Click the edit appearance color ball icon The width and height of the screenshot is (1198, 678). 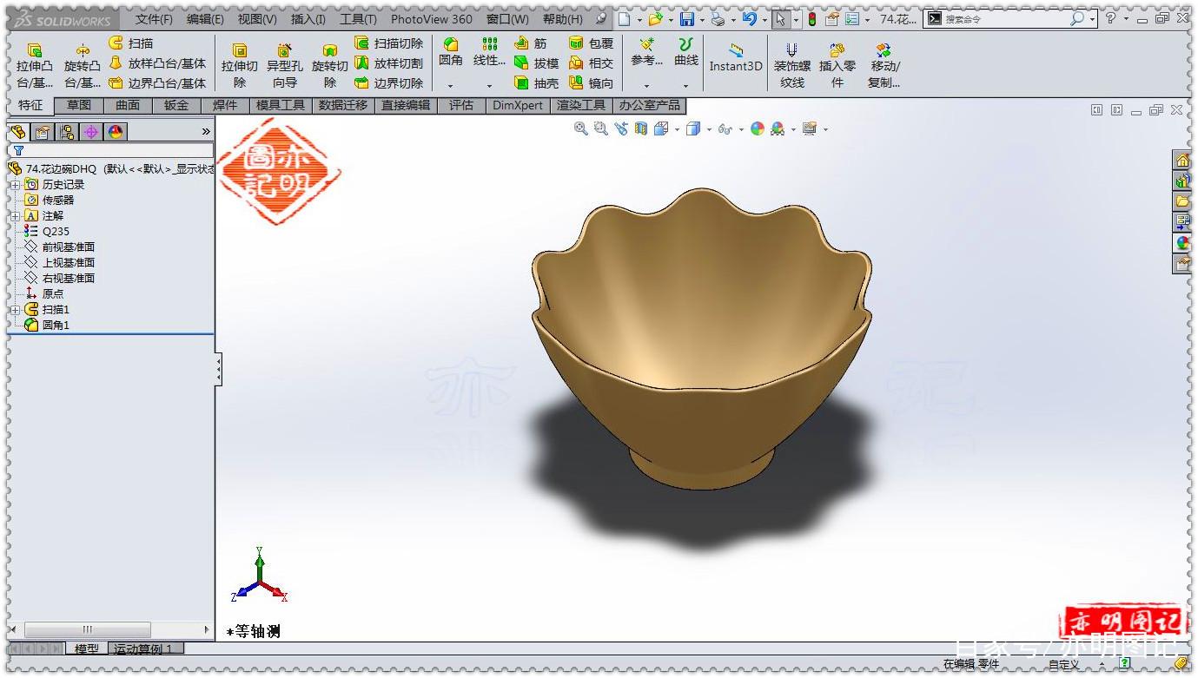758,128
